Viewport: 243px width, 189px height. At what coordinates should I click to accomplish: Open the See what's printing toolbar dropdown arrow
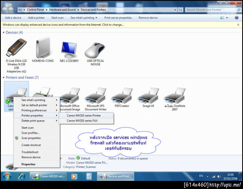coord(96,18)
